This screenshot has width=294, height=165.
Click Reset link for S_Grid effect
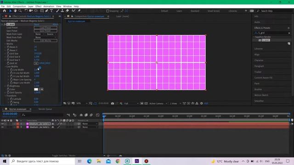click(x=37, y=24)
